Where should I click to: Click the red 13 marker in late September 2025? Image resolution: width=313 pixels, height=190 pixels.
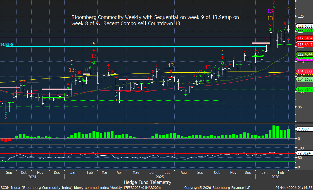tap(208, 67)
